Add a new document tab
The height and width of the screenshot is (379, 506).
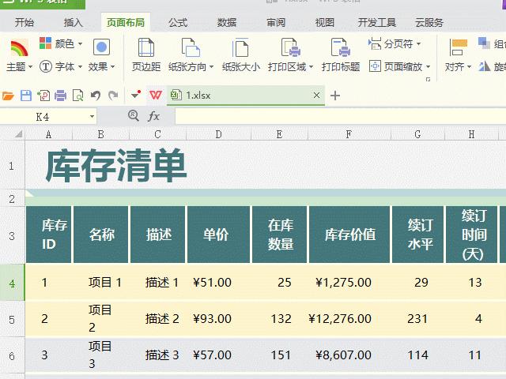point(335,96)
